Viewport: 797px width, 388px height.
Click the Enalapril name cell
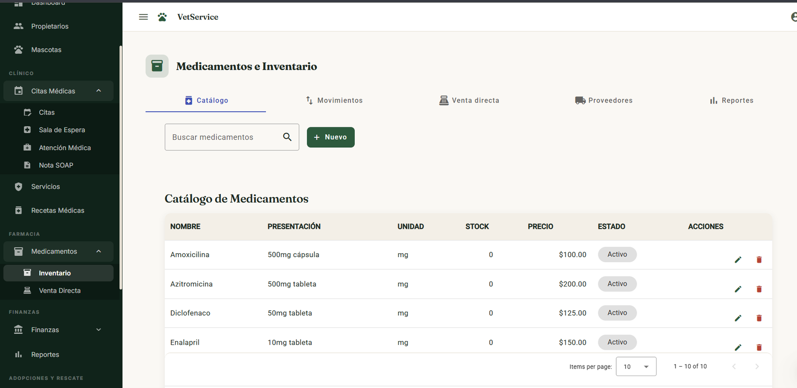click(x=185, y=342)
